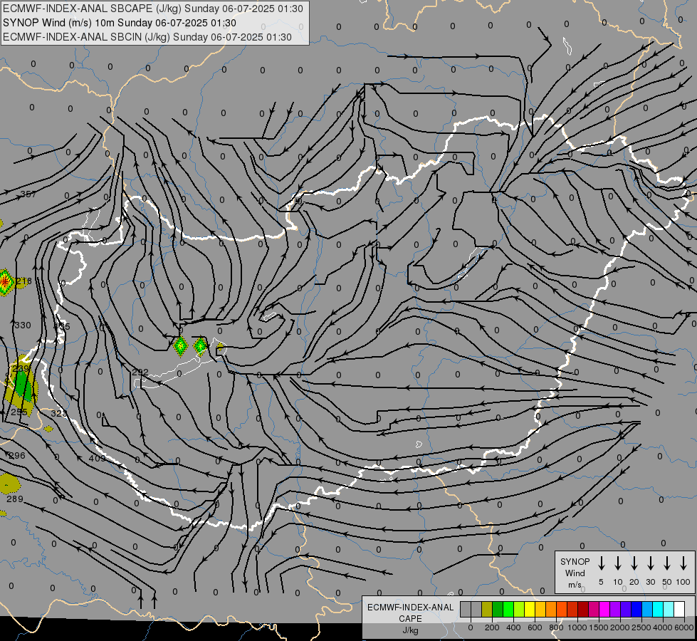Click the 6000 tick label on CAPE scale
This screenshot has width=697, height=641.
click(x=684, y=627)
